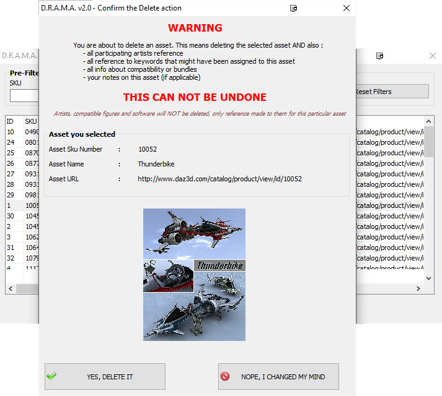Click the Asset Name label
442x396 pixels.
tap(66, 164)
